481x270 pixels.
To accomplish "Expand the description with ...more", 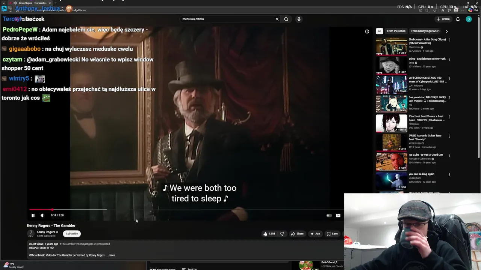I will (111, 255).
